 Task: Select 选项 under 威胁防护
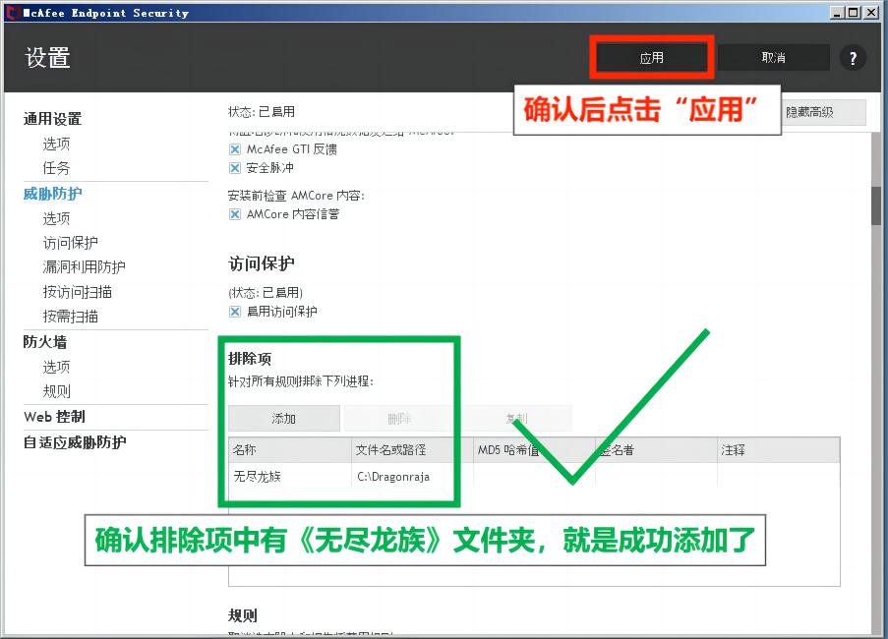coord(57,218)
